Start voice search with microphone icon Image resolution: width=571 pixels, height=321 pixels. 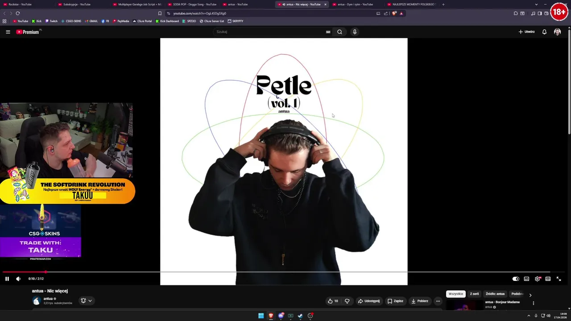[355, 32]
